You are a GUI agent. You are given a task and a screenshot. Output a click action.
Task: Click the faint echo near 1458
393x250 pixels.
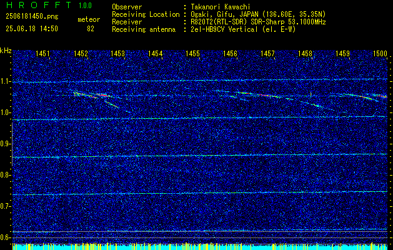click(x=316, y=106)
